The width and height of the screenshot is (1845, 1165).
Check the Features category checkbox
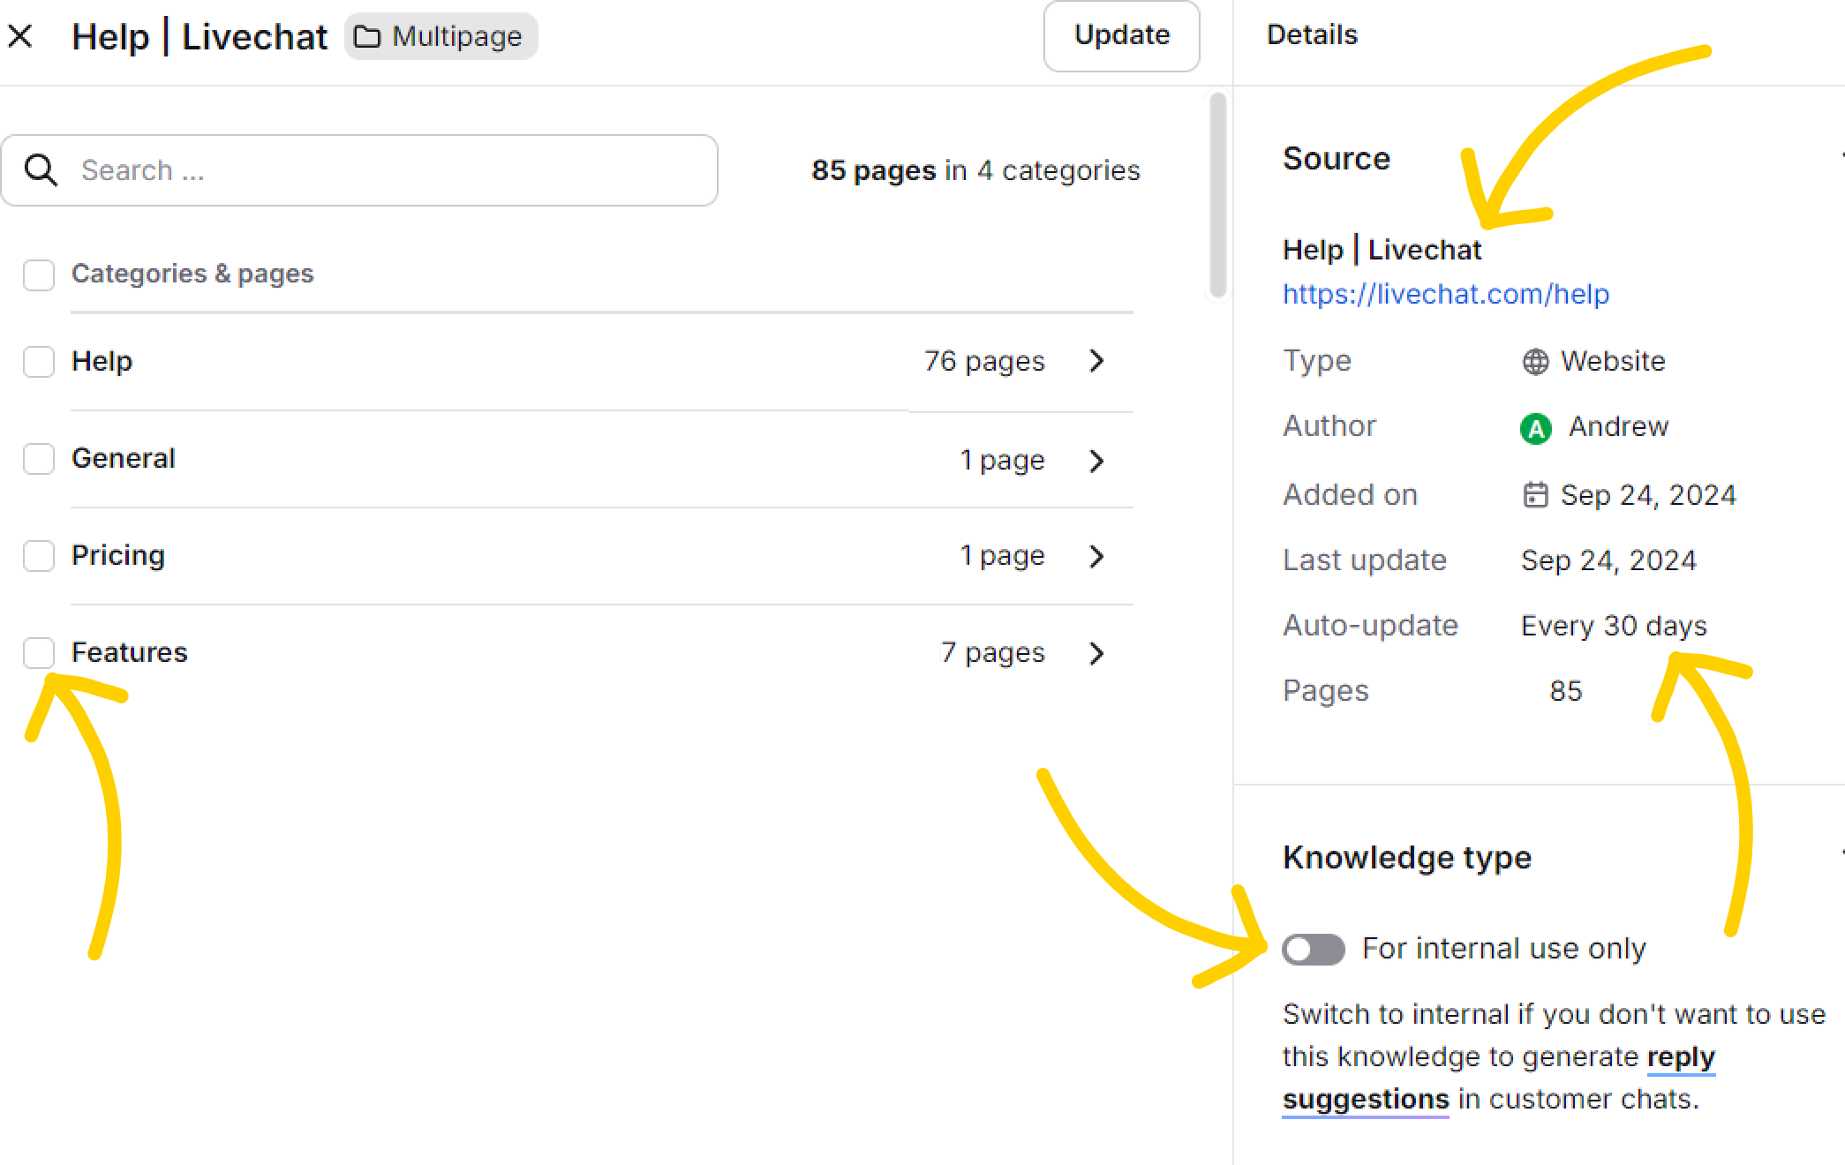(x=39, y=653)
